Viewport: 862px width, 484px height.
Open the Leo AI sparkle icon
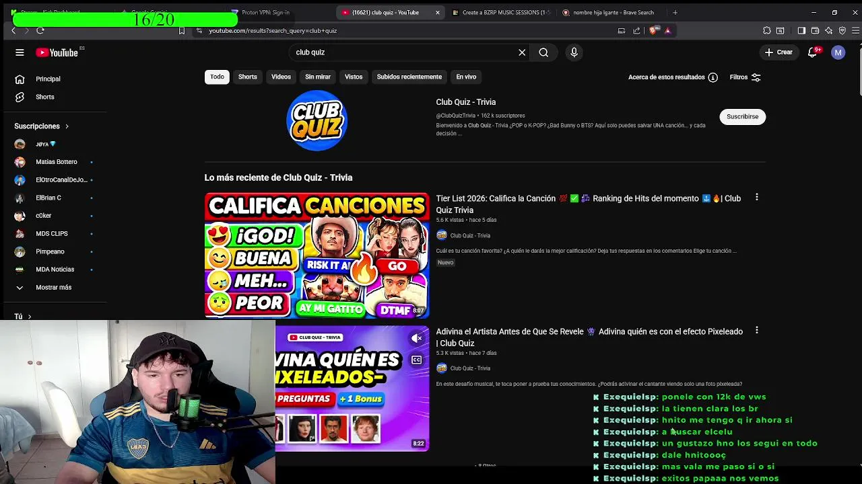point(828,30)
